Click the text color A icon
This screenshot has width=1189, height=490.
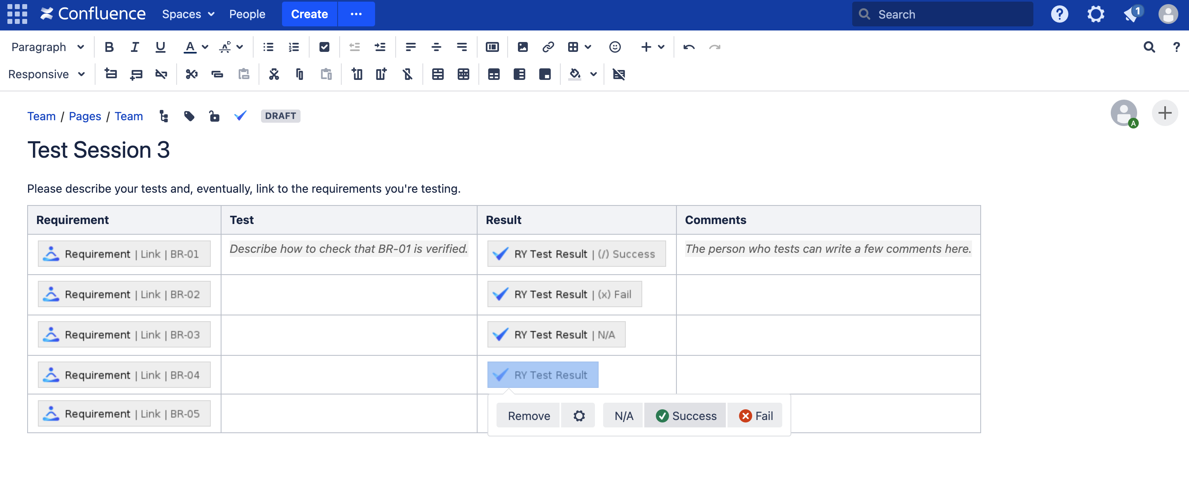tap(189, 47)
